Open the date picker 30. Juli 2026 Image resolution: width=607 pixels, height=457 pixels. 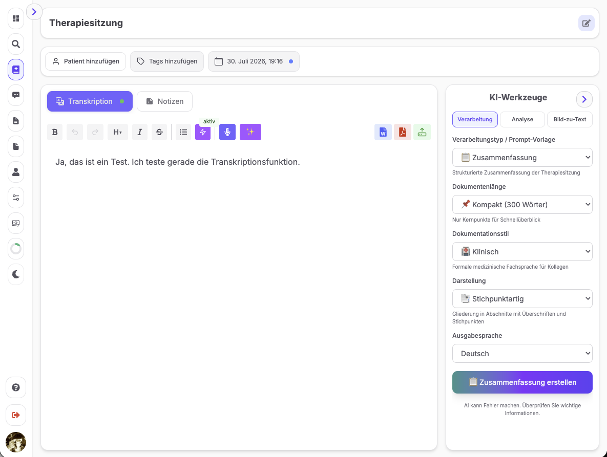[x=254, y=61]
